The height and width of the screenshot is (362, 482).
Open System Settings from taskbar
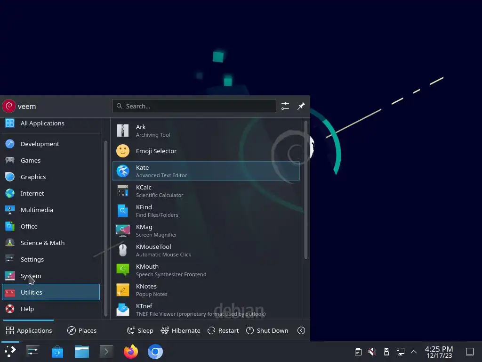(x=32, y=352)
